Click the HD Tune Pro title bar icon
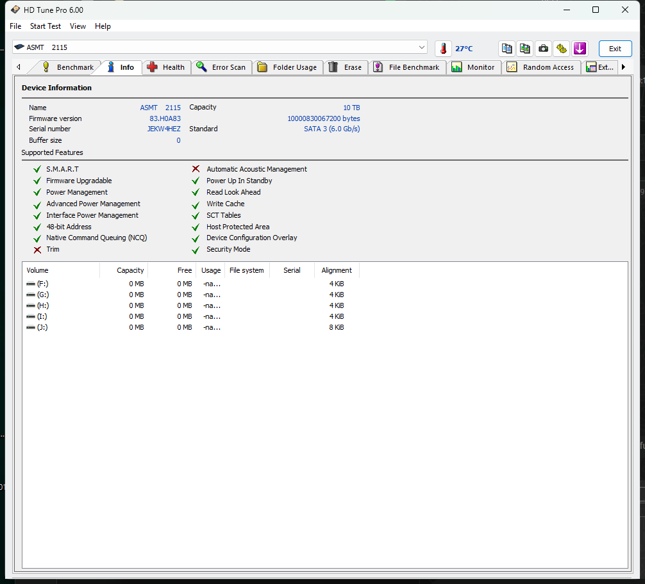Image resolution: width=645 pixels, height=584 pixels. click(15, 10)
